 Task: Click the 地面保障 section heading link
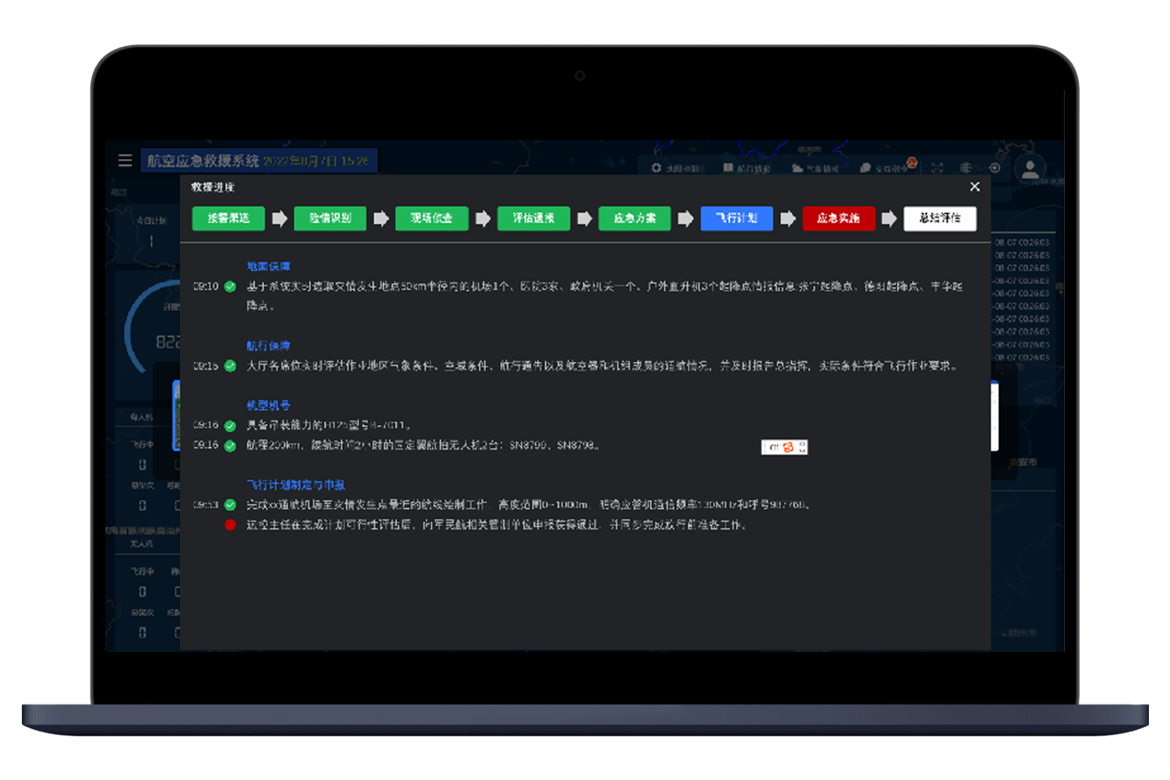[x=268, y=267]
